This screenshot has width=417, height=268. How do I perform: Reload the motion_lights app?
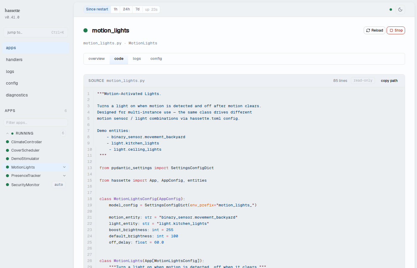374,30
